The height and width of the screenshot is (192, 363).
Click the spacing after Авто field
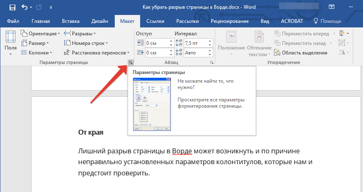(195, 53)
